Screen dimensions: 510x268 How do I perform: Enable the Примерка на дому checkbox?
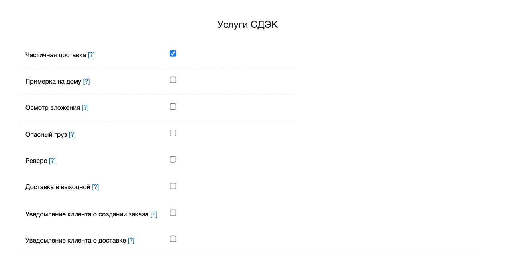coord(173,80)
